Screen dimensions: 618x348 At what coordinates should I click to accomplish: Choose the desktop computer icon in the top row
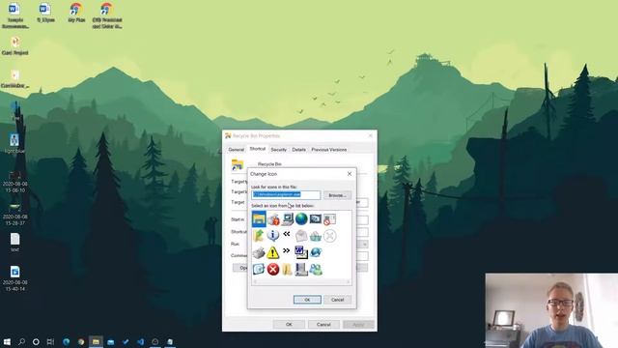[288, 219]
